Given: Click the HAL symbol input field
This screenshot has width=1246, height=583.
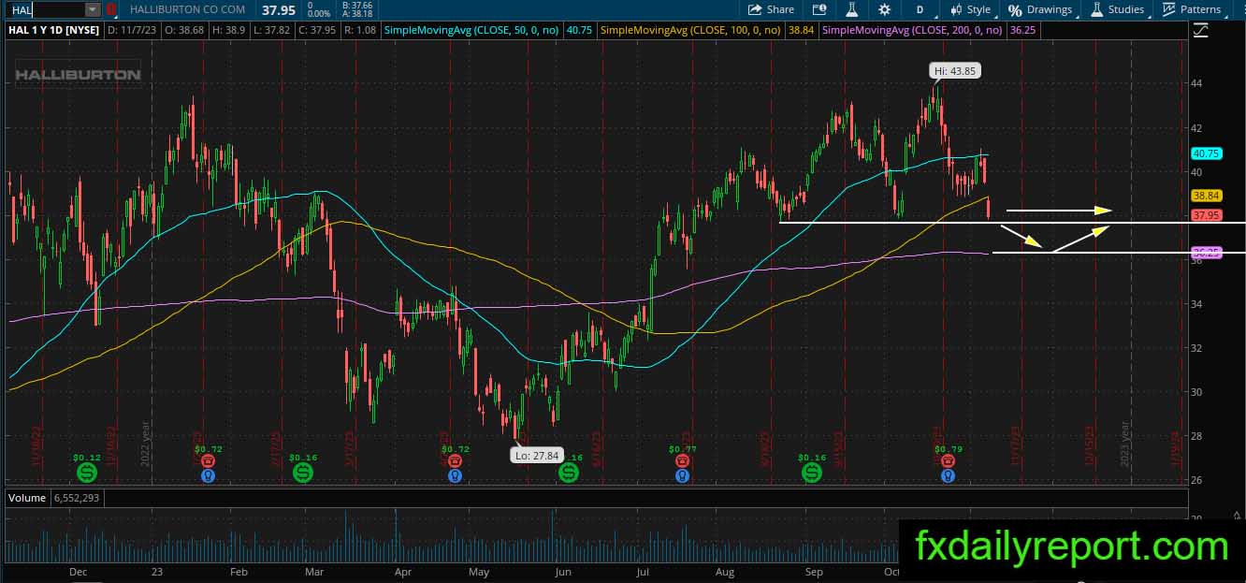Looking at the screenshot, I should [x=47, y=9].
